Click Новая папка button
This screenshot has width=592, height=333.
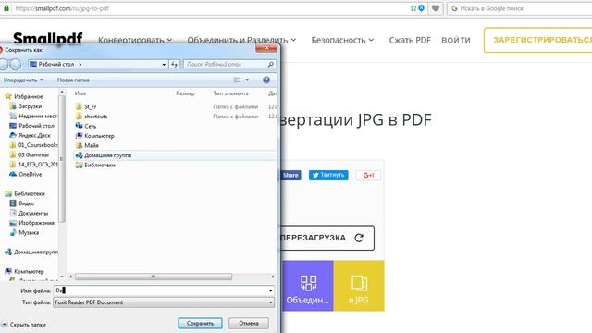(x=73, y=80)
